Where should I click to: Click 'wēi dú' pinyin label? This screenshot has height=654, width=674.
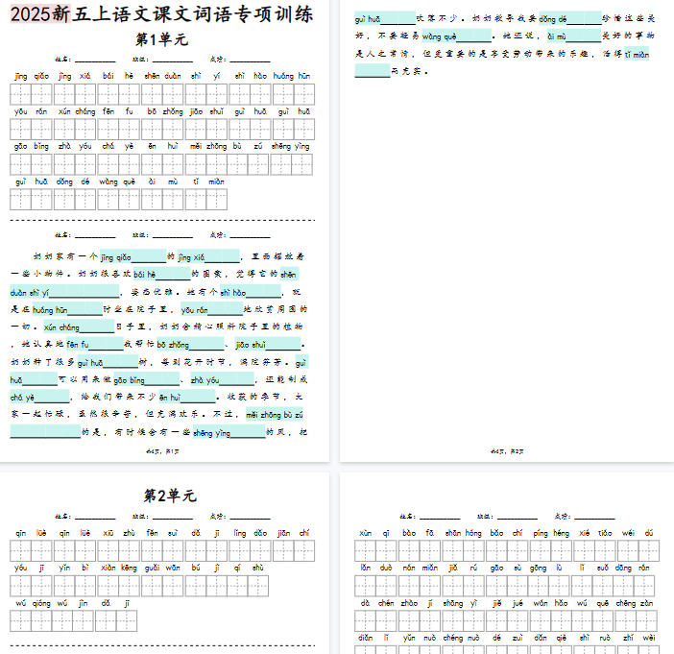coord(638,533)
